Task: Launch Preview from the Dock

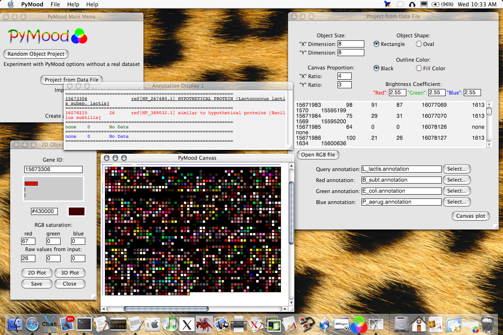Action: (222, 324)
